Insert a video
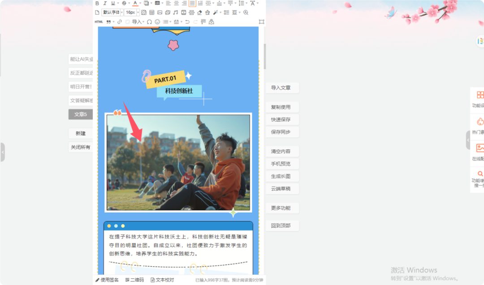 pyautogui.click(x=184, y=13)
